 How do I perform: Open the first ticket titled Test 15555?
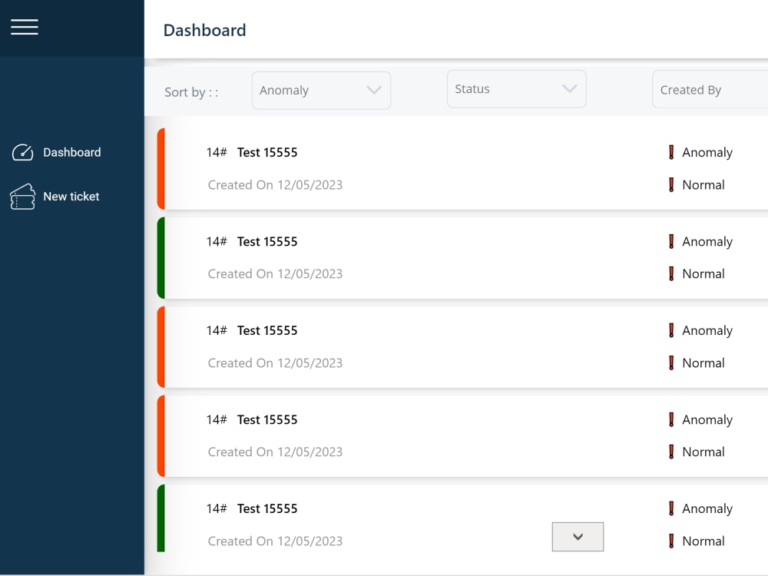(x=267, y=152)
